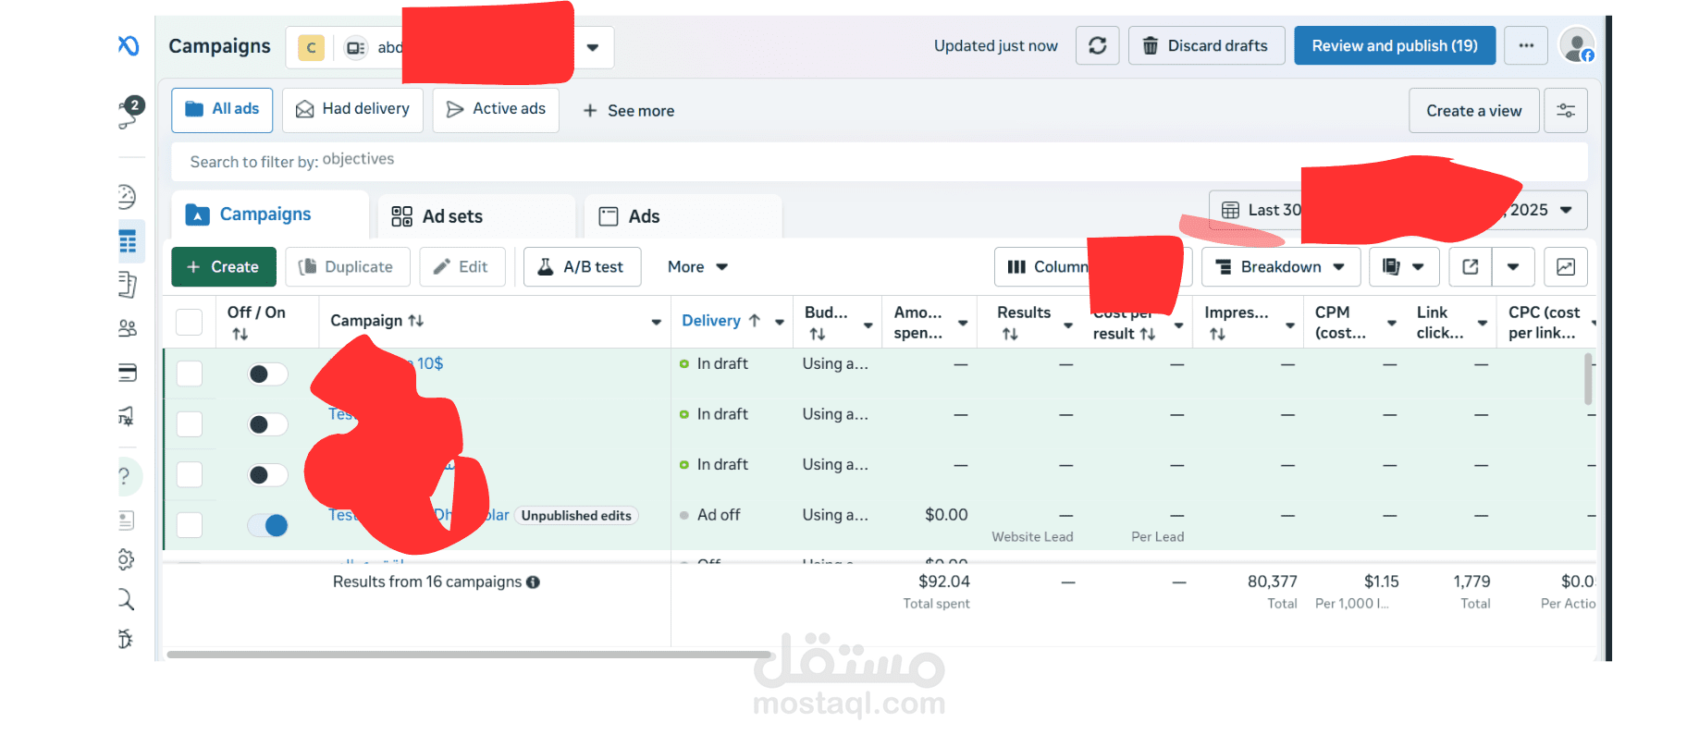Click the A/B test button

[583, 266]
